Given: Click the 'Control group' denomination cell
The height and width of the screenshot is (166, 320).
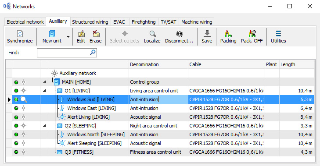Looking at the screenshot, I should coord(158,82).
